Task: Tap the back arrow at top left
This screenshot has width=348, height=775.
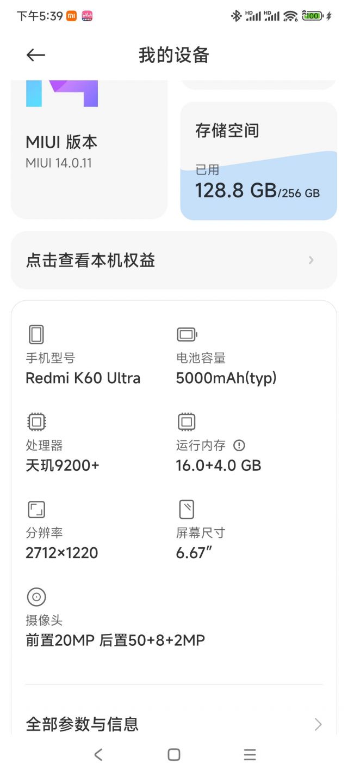Action: (35, 55)
